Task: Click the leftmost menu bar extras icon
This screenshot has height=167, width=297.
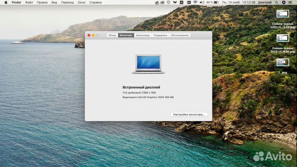Action: (x=157, y=2)
